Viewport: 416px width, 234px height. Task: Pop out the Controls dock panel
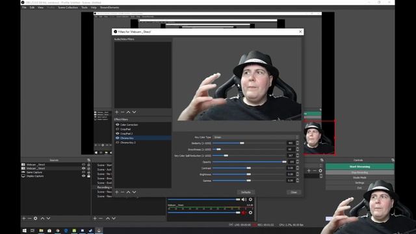coord(393,160)
